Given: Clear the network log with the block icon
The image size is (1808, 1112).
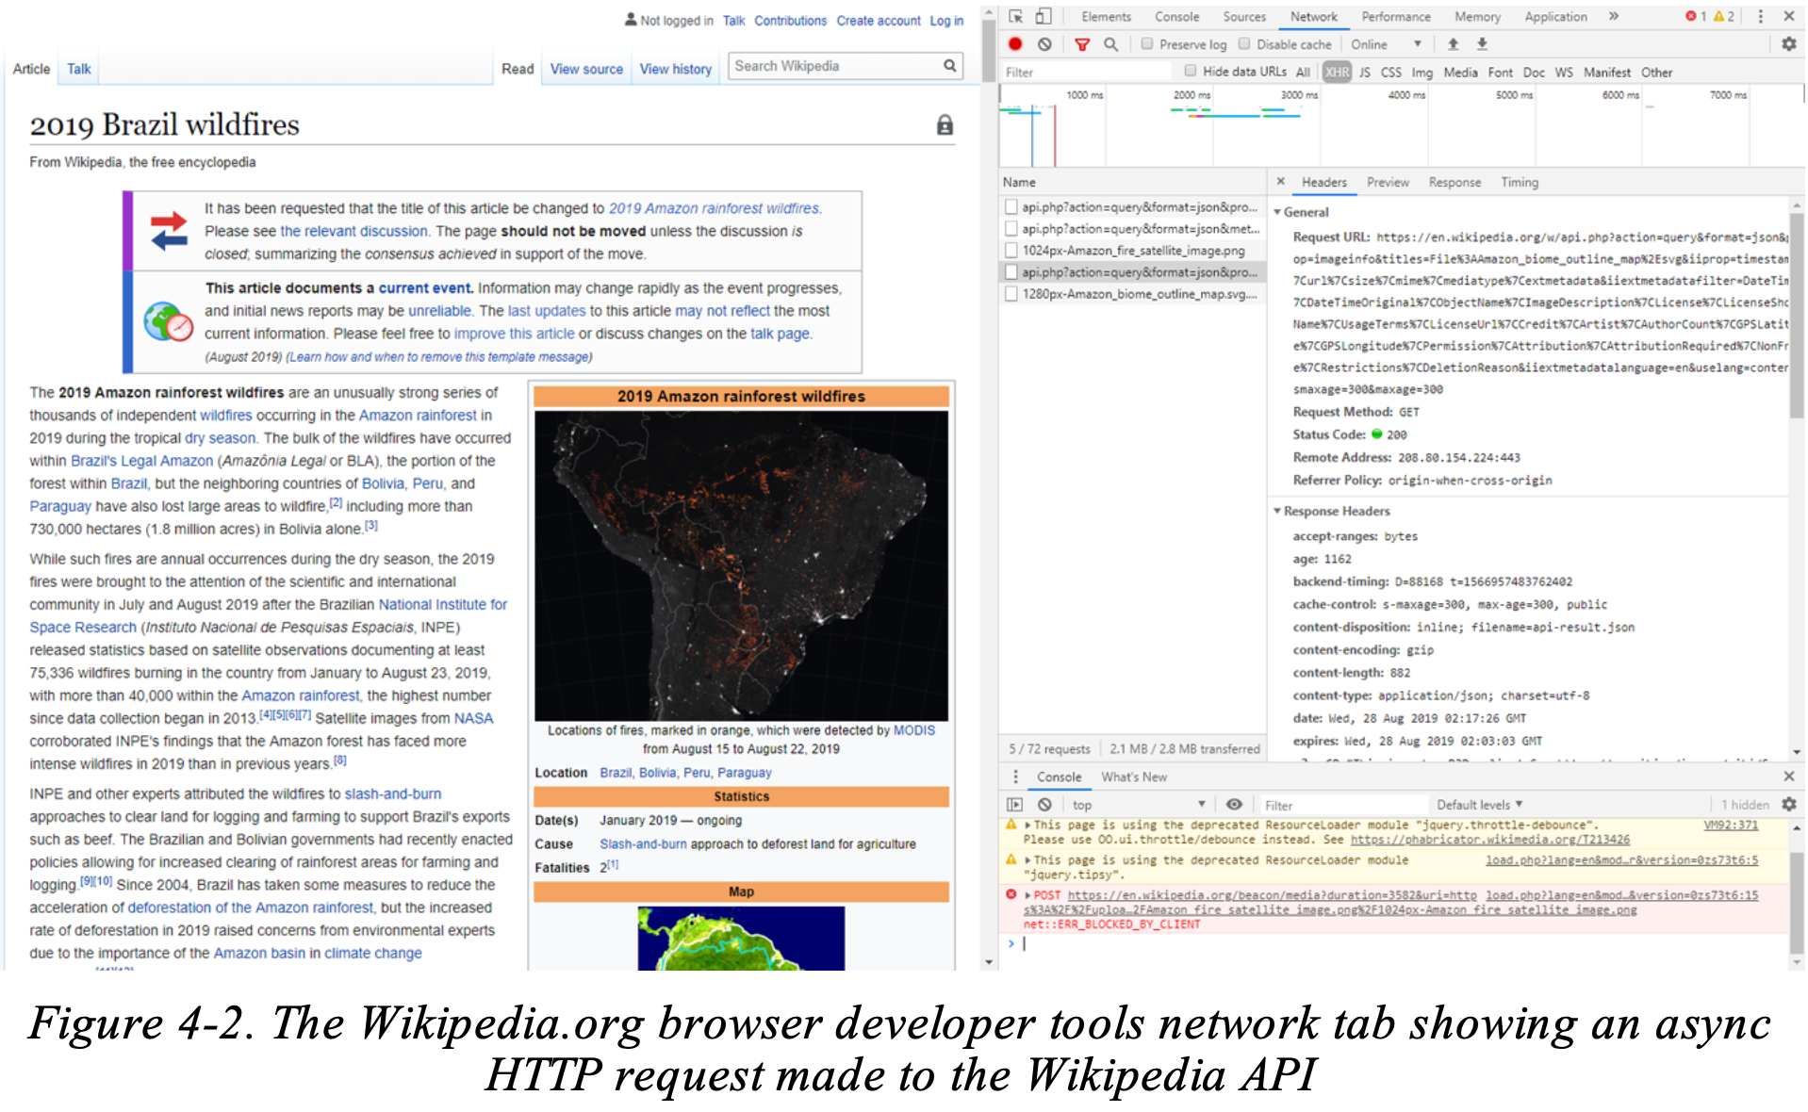Looking at the screenshot, I should click(1044, 43).
